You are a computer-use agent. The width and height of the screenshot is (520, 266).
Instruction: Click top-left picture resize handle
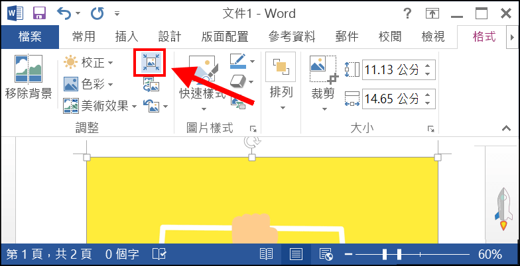[x=86, y=157]
